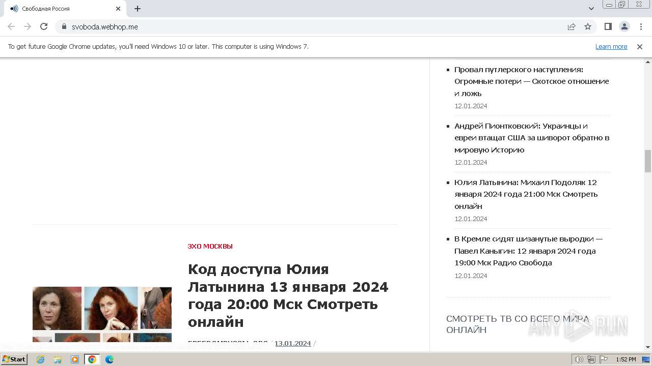Open Код доступа Юлия Латынина headline

pos(288,295)
